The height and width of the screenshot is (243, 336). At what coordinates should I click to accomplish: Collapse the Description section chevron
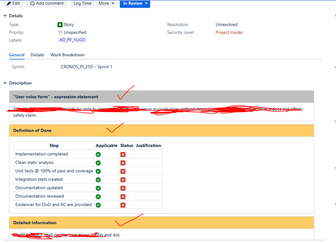[5, 83]
